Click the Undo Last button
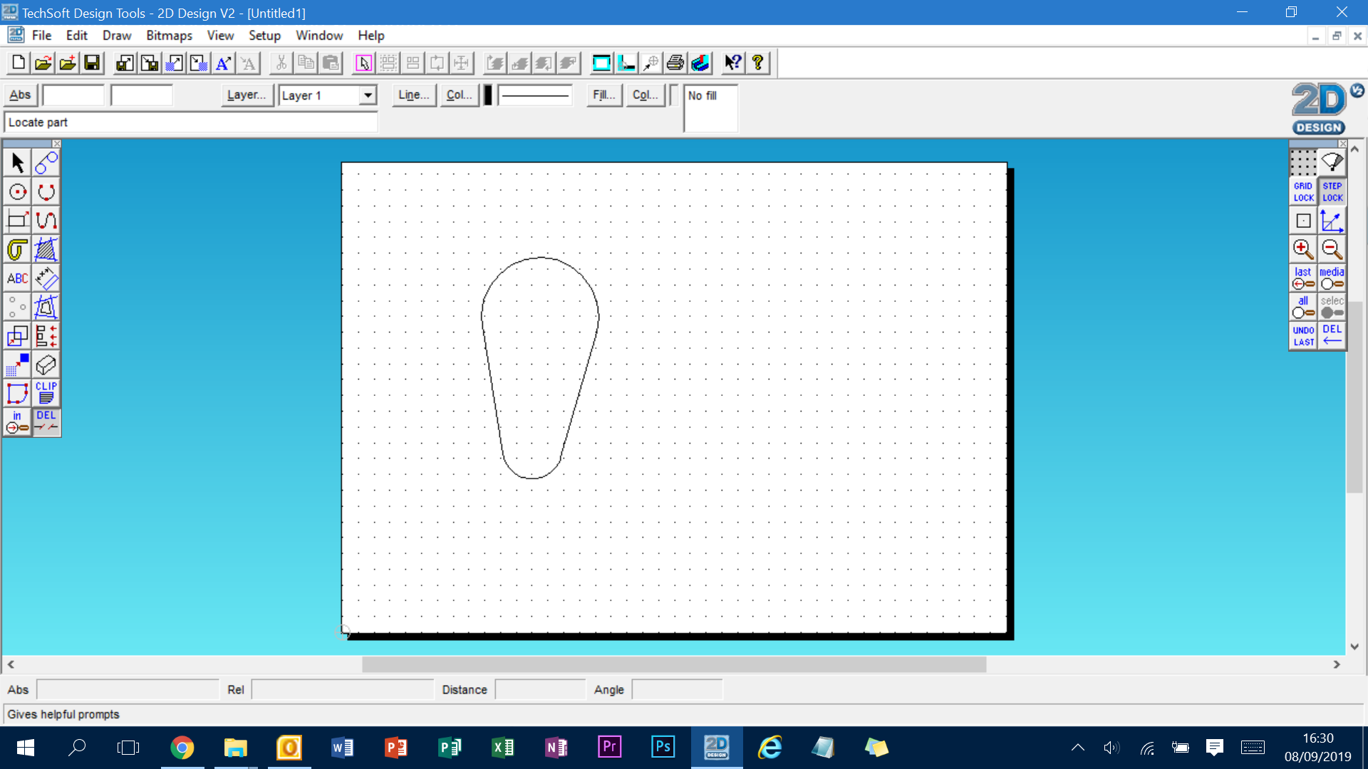 (1302, 335)
